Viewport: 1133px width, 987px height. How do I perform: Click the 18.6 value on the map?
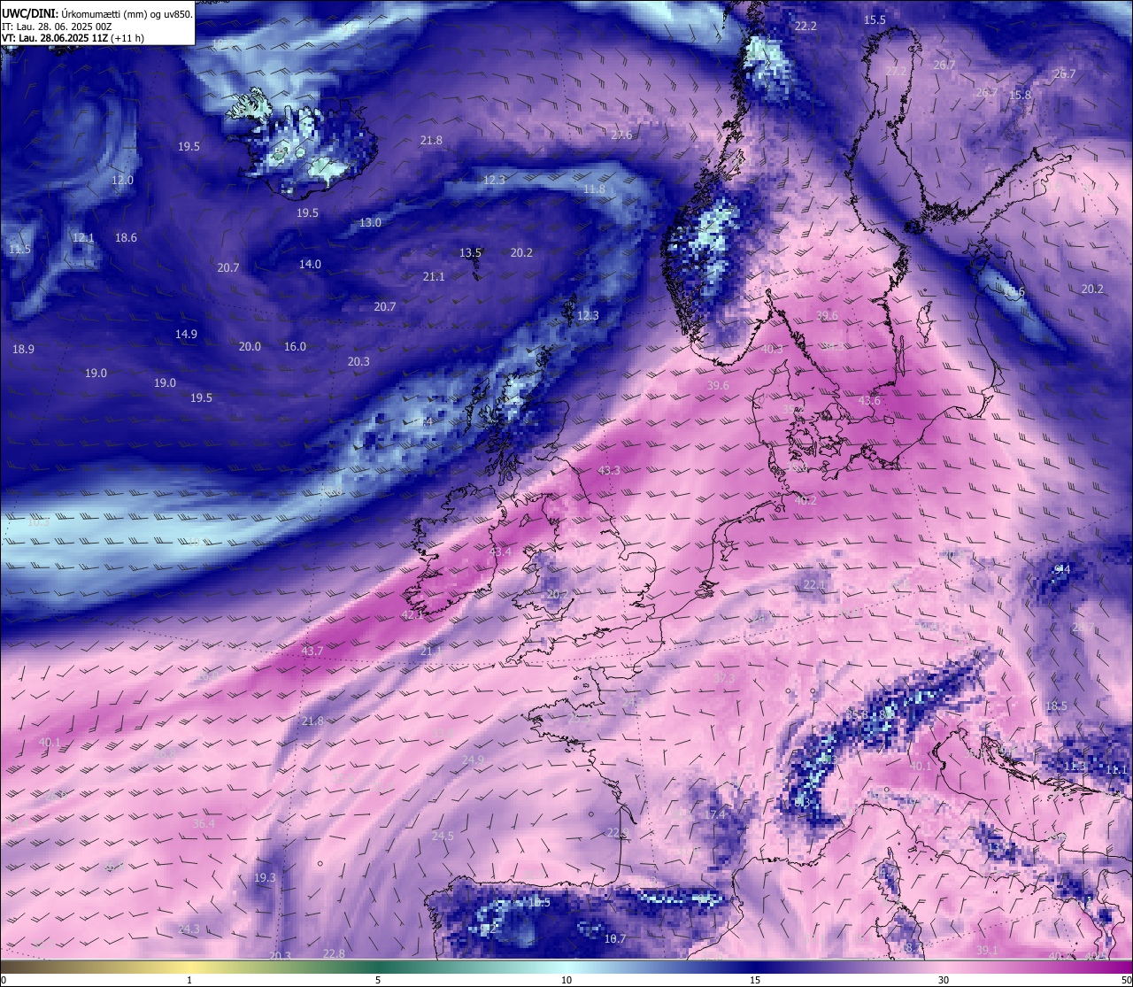[126, 237]
